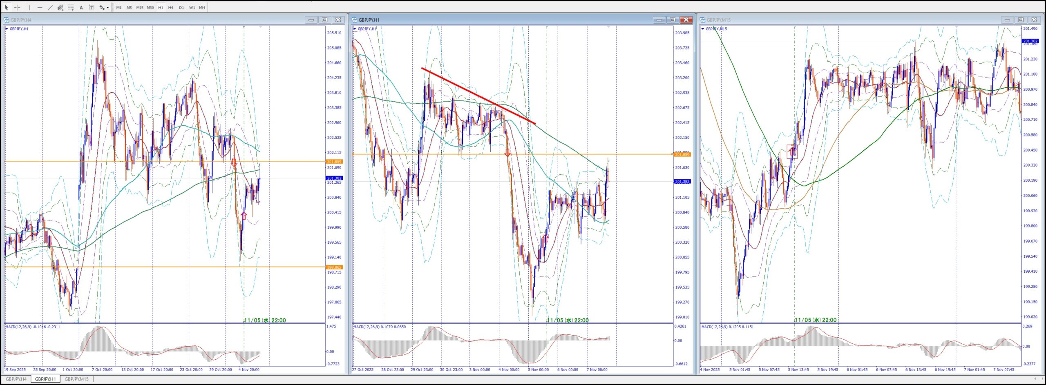Image resolution: width=1046 pixels, height=385 pixels.
Task: Click the red trendline on H1 chart
Action: pyautogui.click(x=478, y=96)
